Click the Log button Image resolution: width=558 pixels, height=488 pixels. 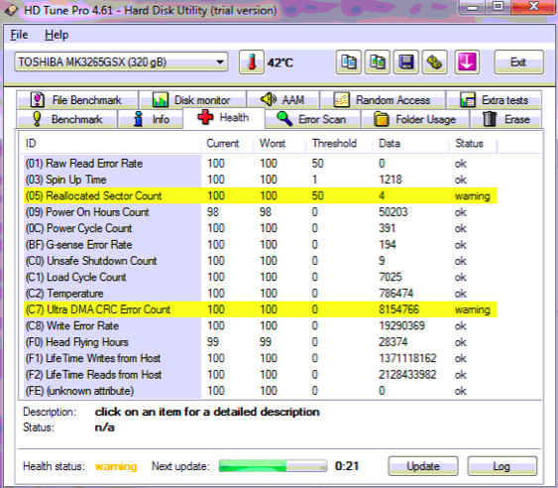coord(502,466)
